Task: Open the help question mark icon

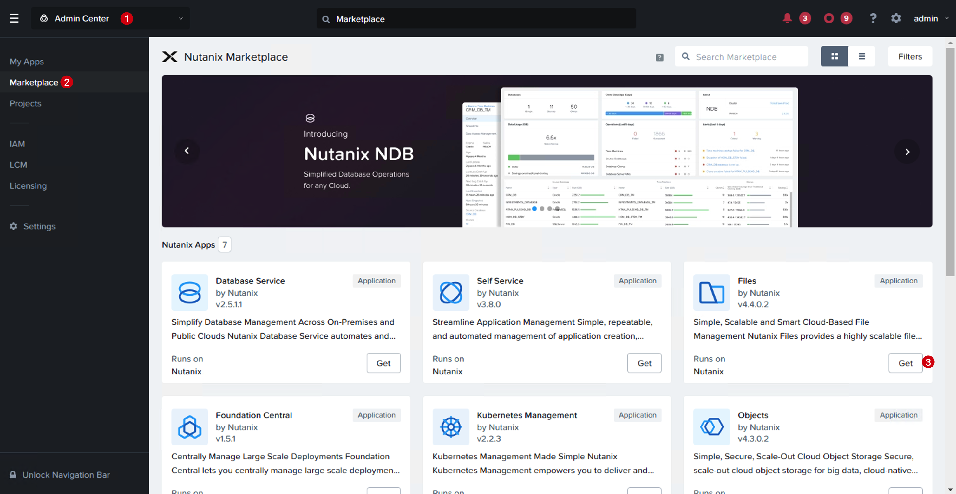Action: point(873,18)
